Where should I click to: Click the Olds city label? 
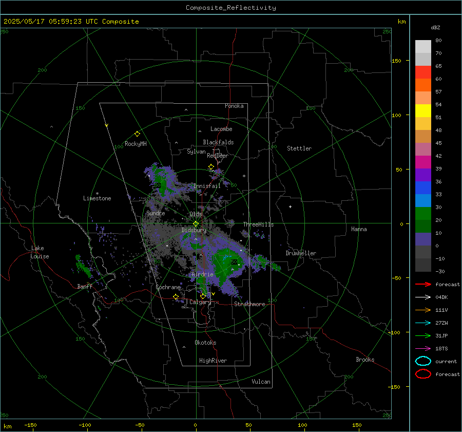(x=196, y=214)
